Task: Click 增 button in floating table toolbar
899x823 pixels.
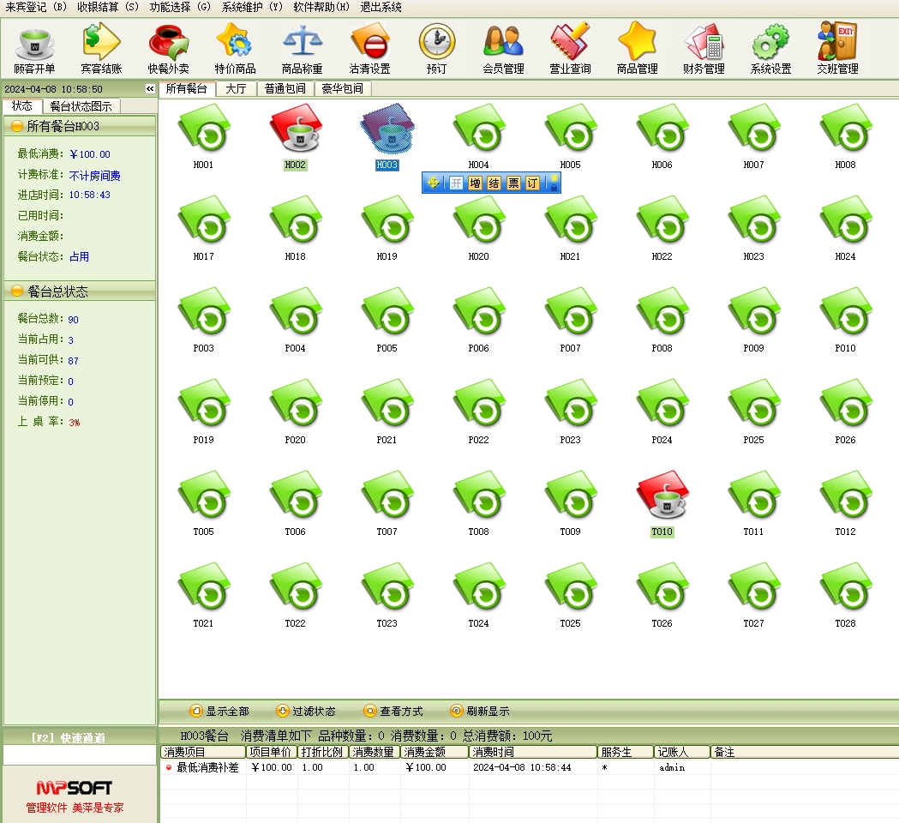Action: [x=475, y=183]
